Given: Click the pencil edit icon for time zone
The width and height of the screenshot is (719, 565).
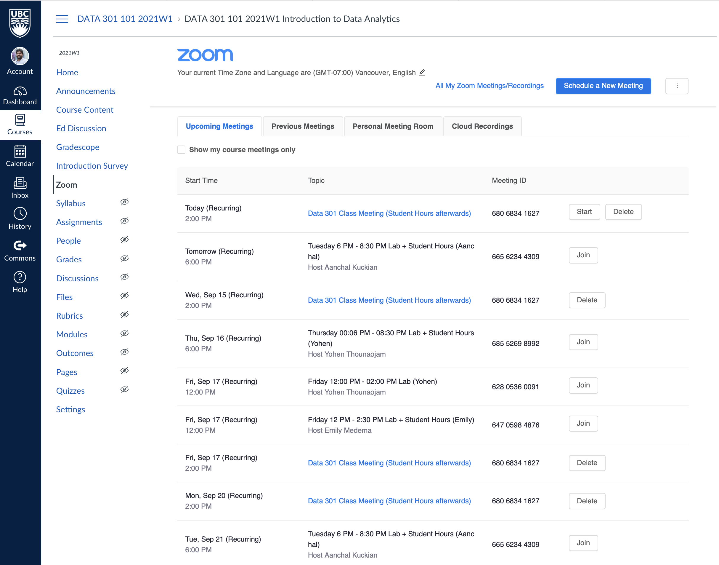Looking at the screenshot, I should [x=422, y=72].
